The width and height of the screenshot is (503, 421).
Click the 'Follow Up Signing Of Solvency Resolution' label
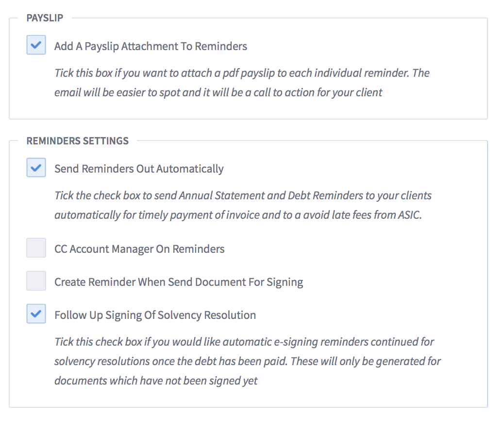(x=155, y=316)
